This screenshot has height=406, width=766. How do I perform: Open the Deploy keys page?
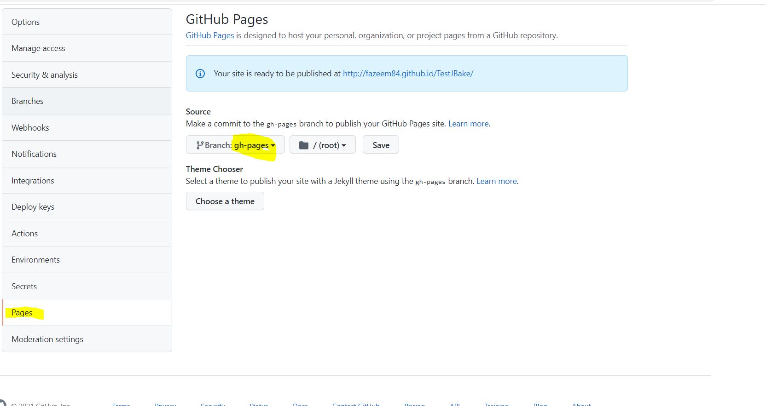pyautogui.click(x=87, y=207)
